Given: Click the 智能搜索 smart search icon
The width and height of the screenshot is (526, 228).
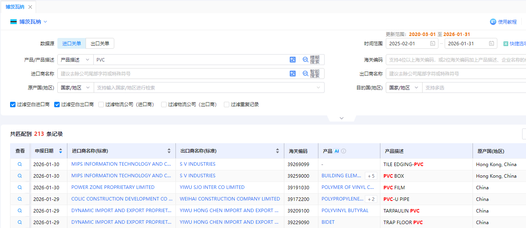Looking at the screenshot, I should tap(306, 74).
